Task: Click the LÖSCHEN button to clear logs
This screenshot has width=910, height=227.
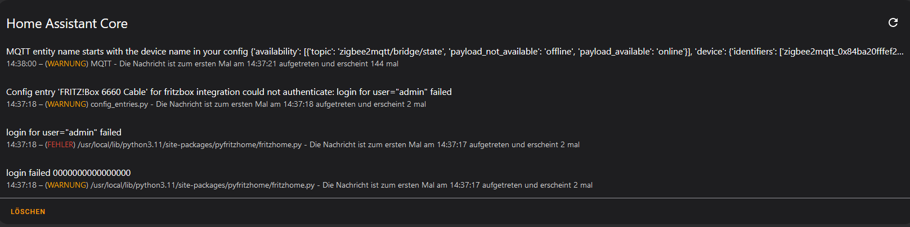Action: pyautogui.click(x=28, y=212)
